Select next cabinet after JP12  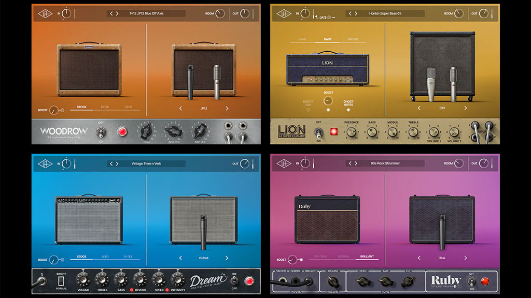(227, 109)
